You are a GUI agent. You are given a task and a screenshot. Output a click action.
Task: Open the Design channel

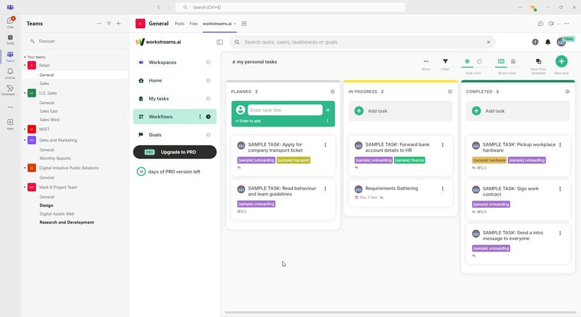pos(47,205)
